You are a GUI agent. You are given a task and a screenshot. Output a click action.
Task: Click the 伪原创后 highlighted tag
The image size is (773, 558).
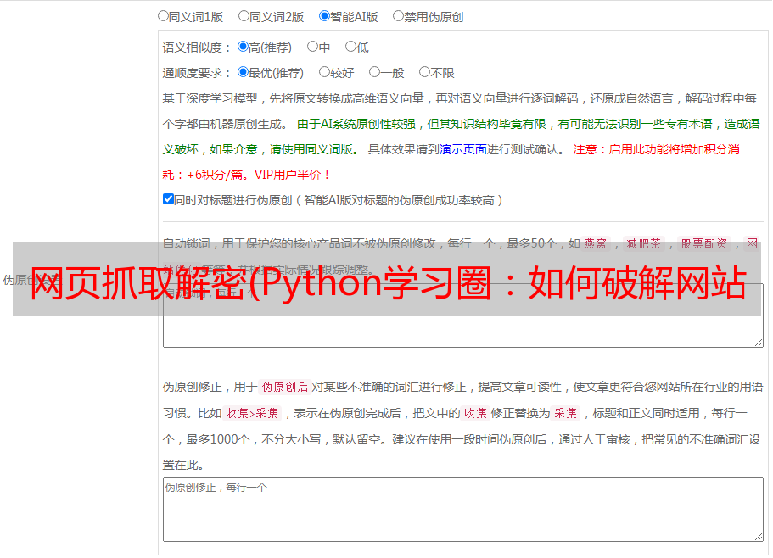point(285,387)
